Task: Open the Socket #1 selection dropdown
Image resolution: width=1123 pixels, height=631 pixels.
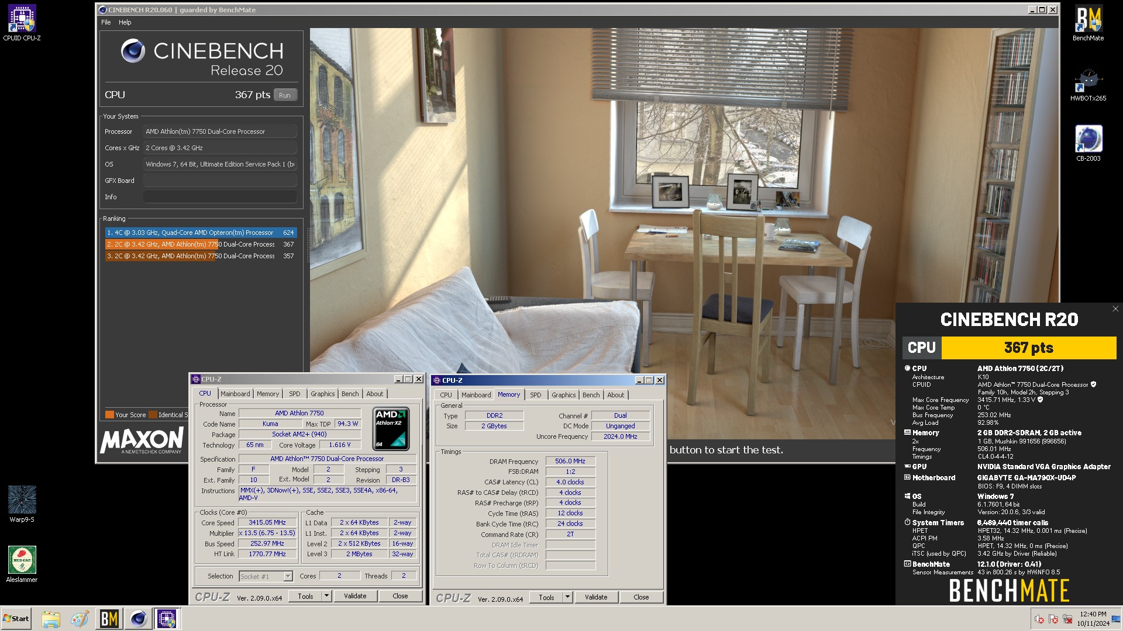Action: point(266,576)
